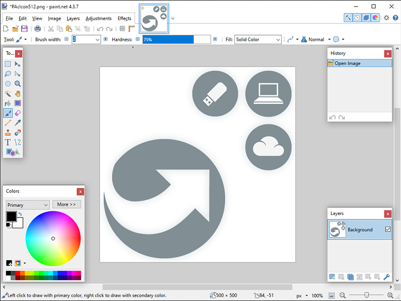Close the History panel
Image resolution: width=401 pixels, height=301 pixels.
click(x=387, y=53)
